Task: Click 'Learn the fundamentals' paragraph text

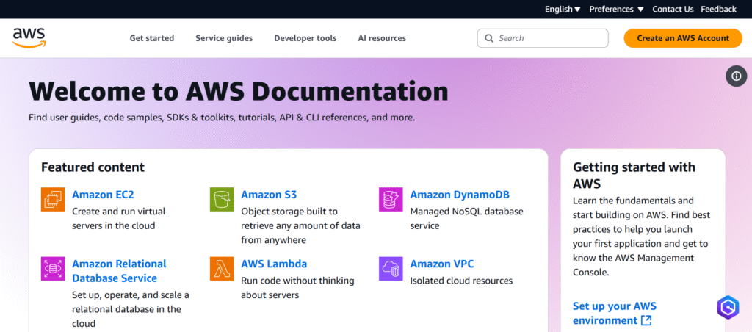Action: point(641,237)
